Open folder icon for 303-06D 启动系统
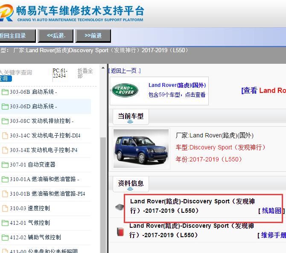Image resolution: width=286 pixels, height=253 pixels. [5, 107]
